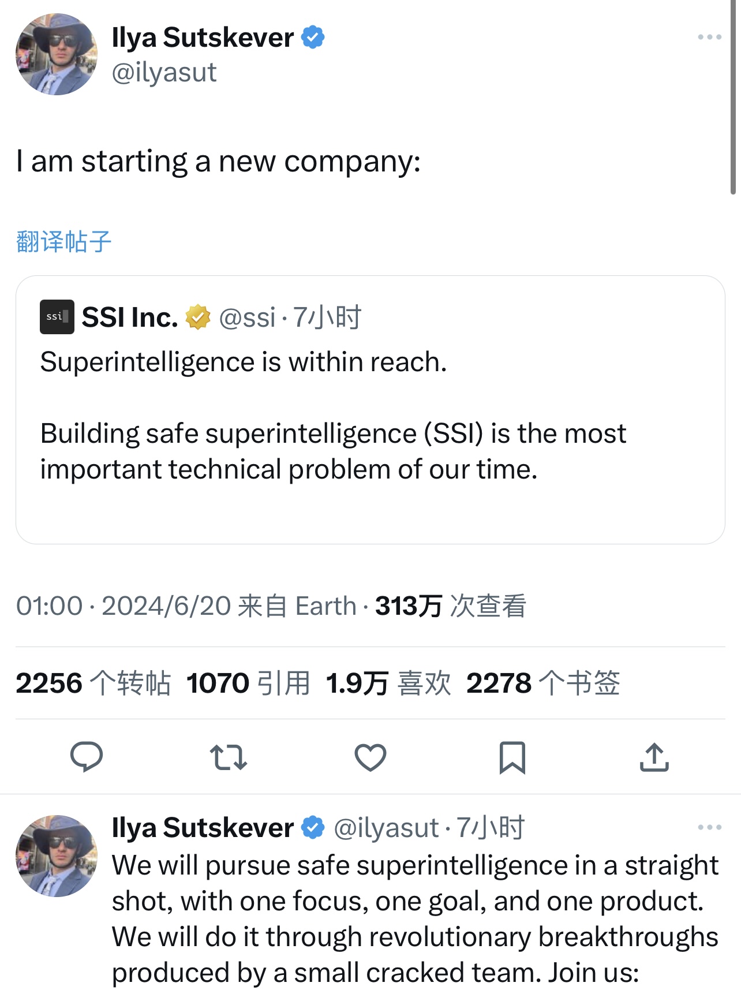The image size is (741, 990).
Task: Tap the repost arrows icon
Action: [x=229, y=757]
